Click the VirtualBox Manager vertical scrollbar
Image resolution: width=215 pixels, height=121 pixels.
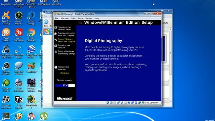pos(171,53)
